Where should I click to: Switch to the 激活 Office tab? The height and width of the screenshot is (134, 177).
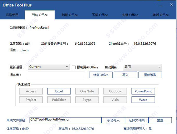[x=161, y=15]
